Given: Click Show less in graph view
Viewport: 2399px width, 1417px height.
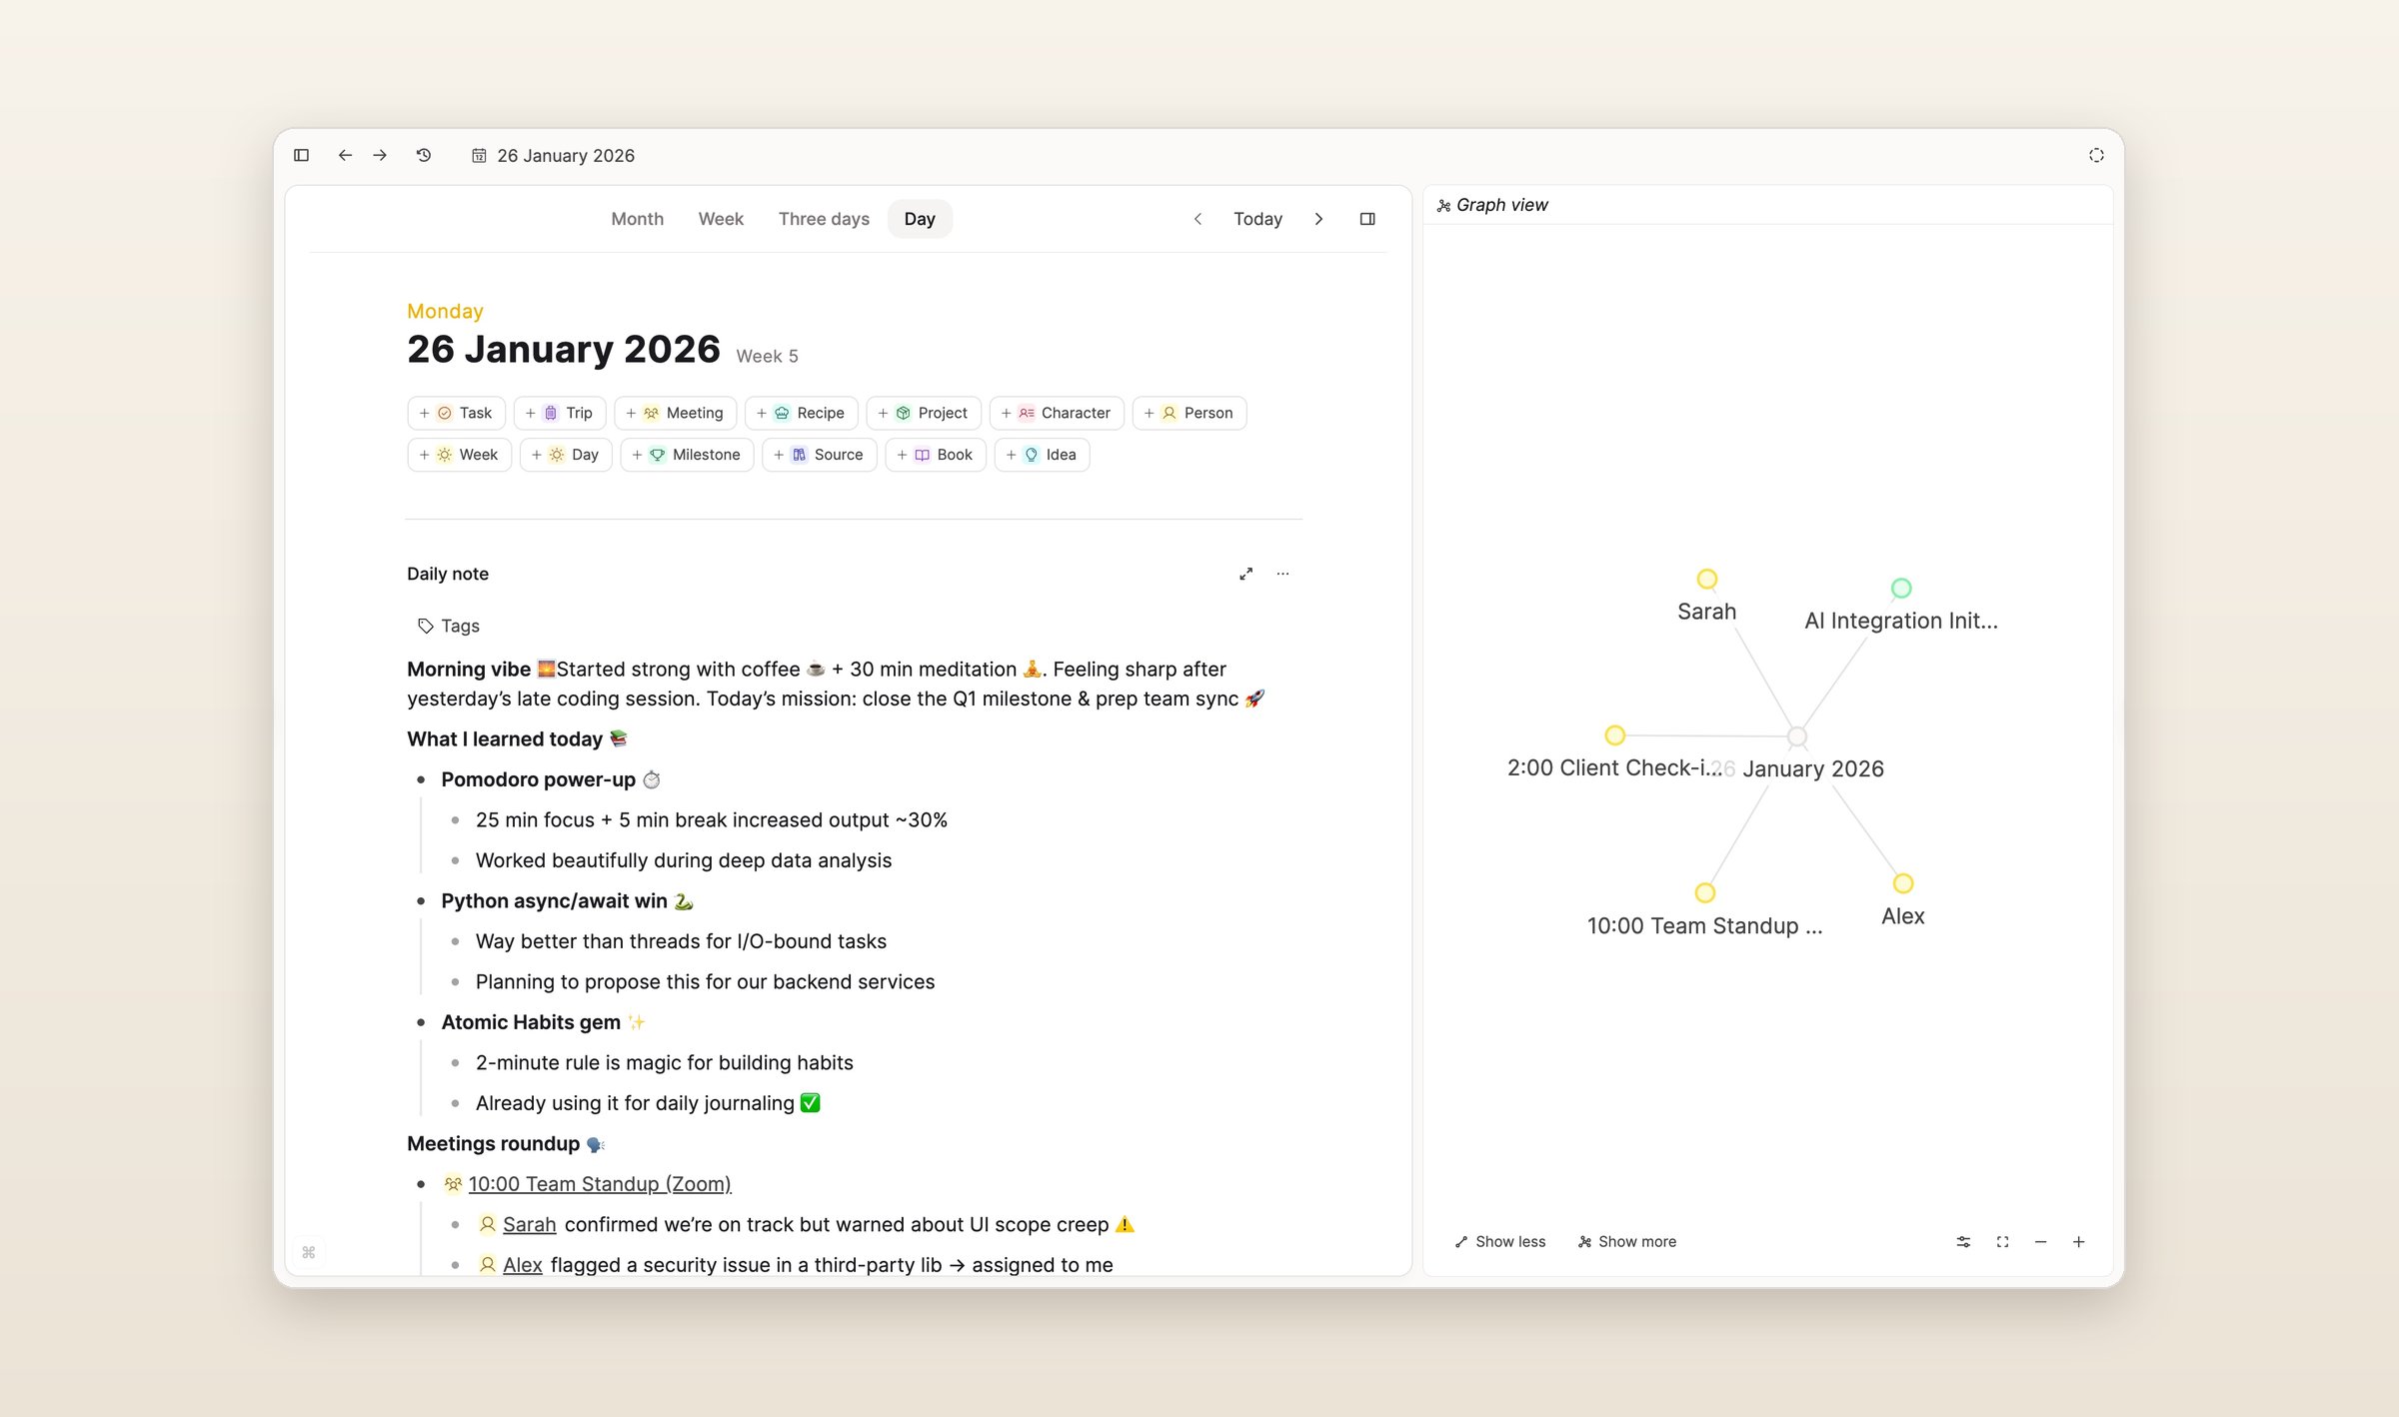Looking at the screenshot, I should tap(1500, 1241).
